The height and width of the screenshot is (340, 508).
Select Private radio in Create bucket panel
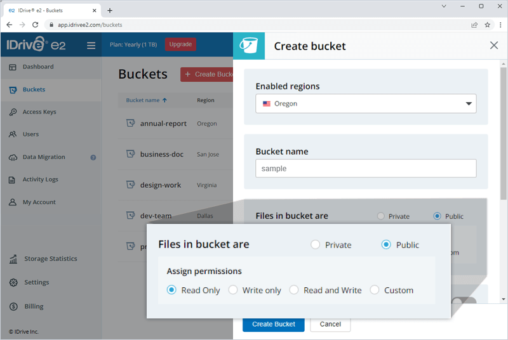[x=380, y=216]
